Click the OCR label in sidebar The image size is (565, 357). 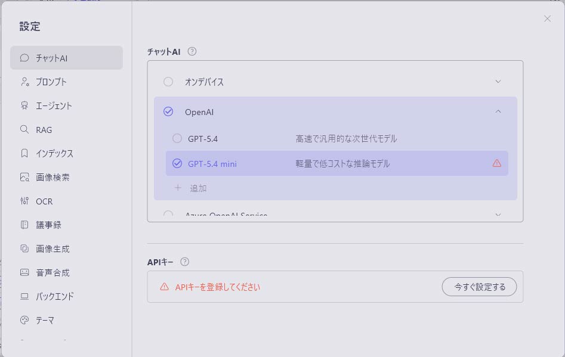point(44,201)
